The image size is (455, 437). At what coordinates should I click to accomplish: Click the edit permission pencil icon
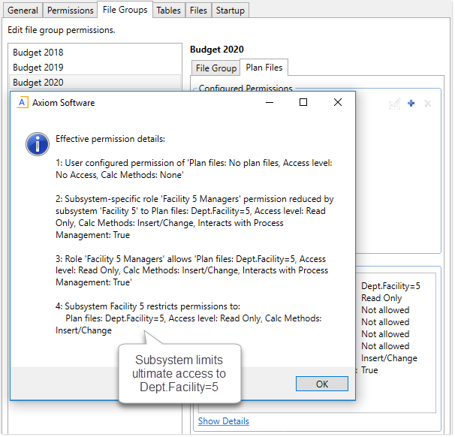[x=395, y=103]
